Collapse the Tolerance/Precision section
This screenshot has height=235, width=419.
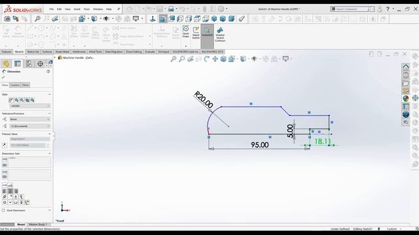click(50, 114)
